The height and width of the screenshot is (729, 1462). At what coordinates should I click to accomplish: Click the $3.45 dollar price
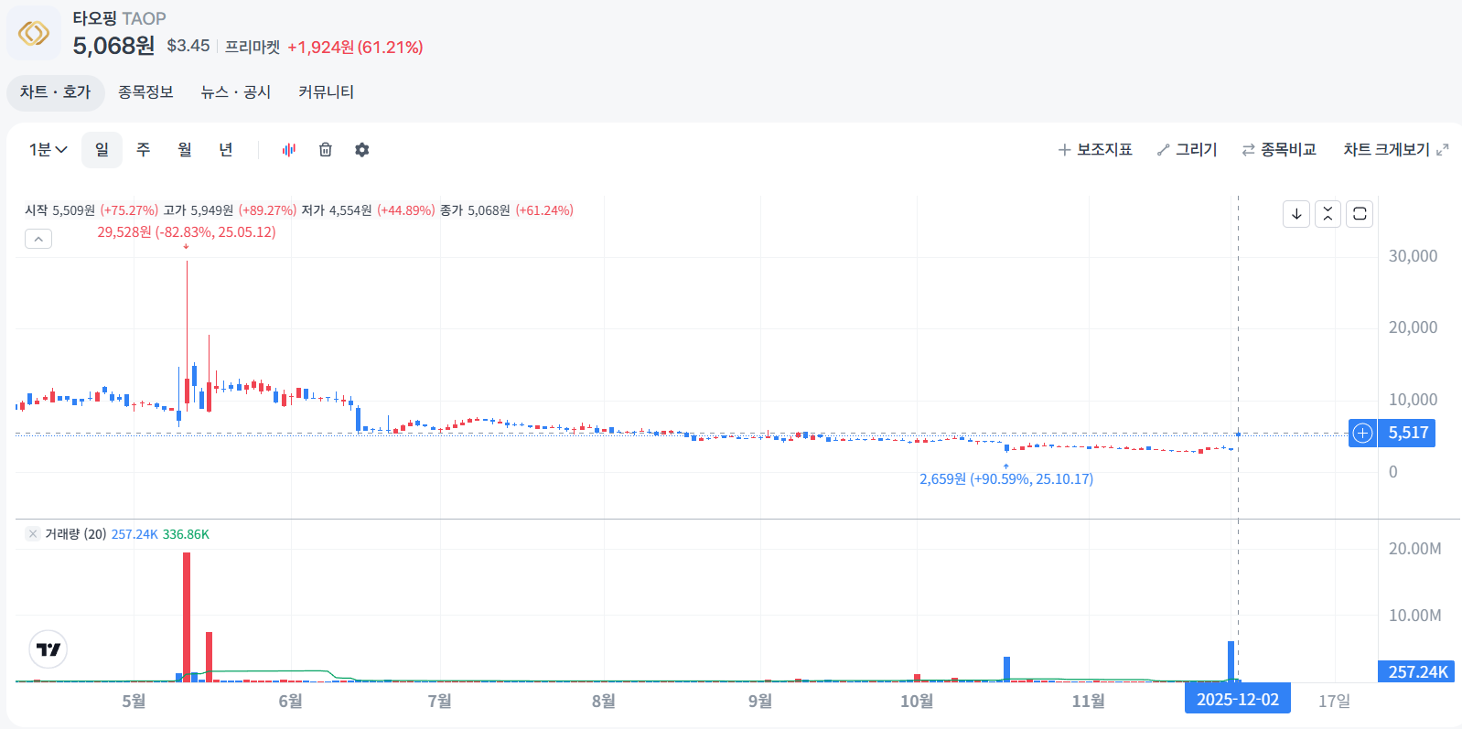coord(188,46)
